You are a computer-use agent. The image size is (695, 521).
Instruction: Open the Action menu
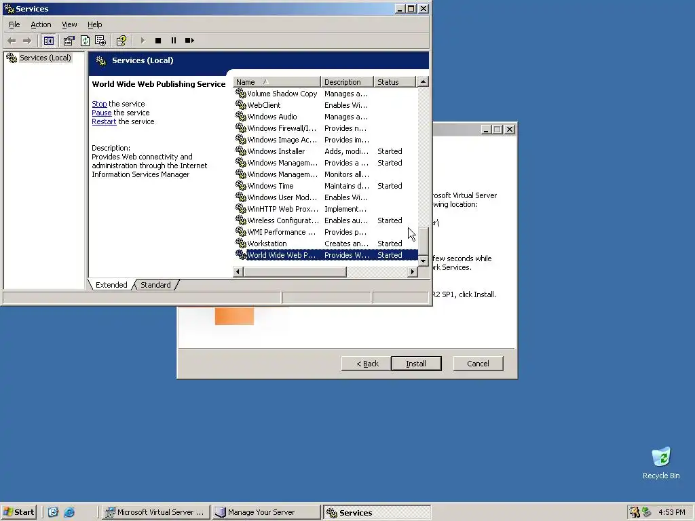point(41,25)
